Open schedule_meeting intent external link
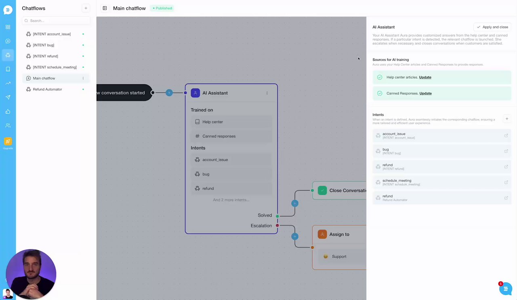517x300 pixels. [506, 182]
